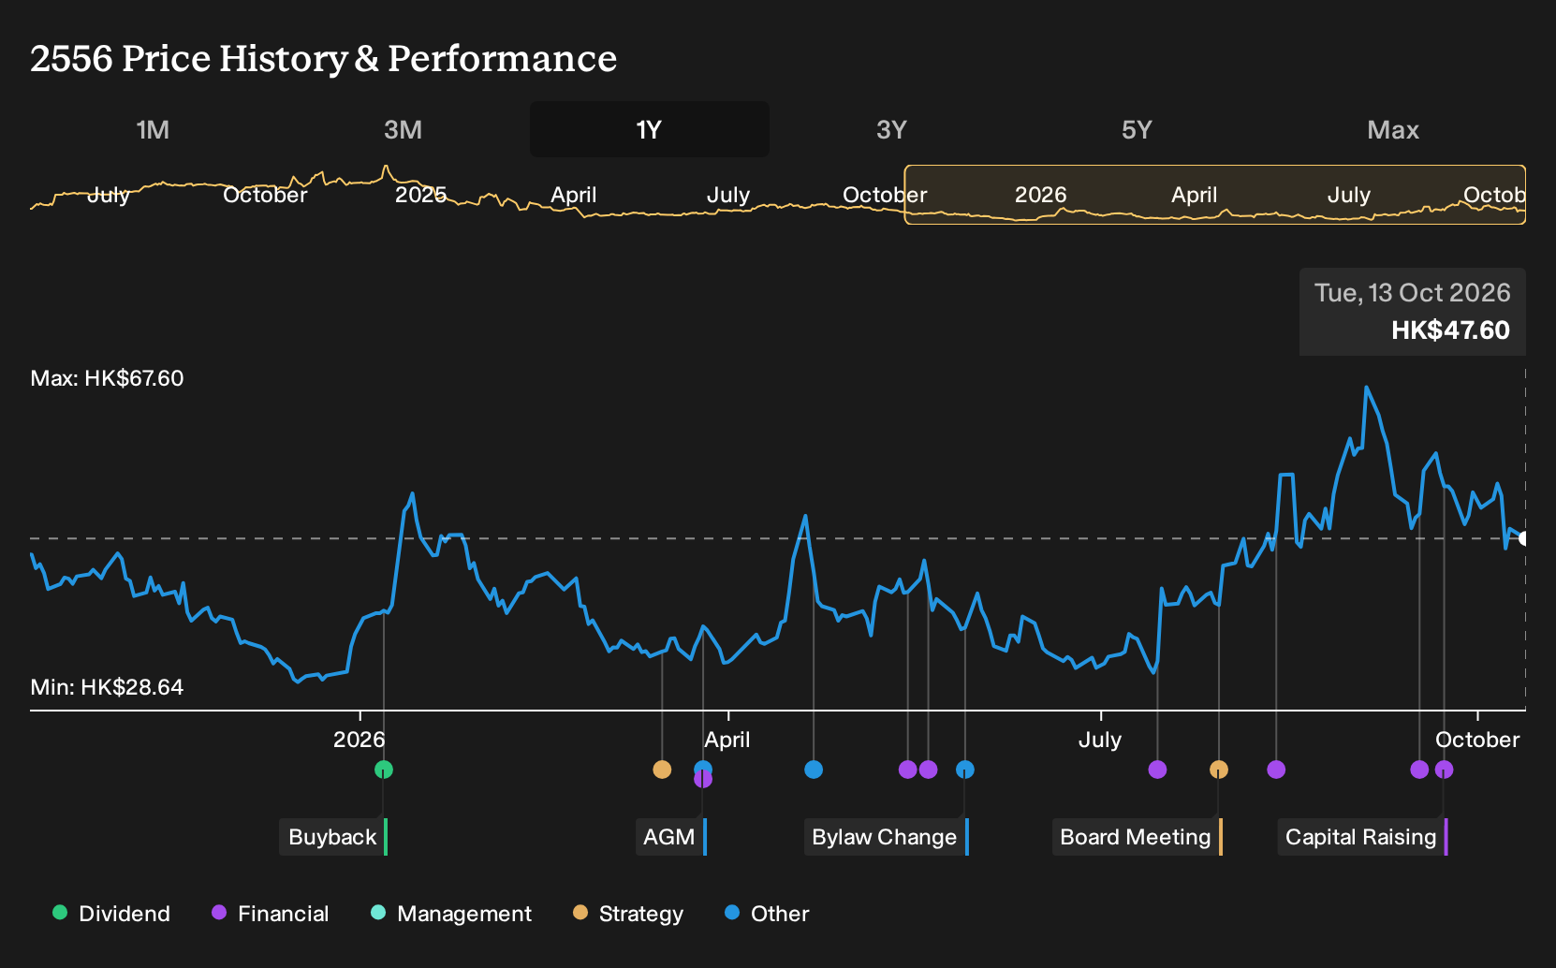
Task: Choose the 1Y time range tab
Action: pyautogui.click(x=649, y=129)
